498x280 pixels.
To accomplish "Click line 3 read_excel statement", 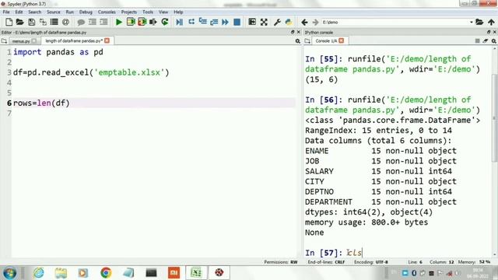I will pos(91,72).
